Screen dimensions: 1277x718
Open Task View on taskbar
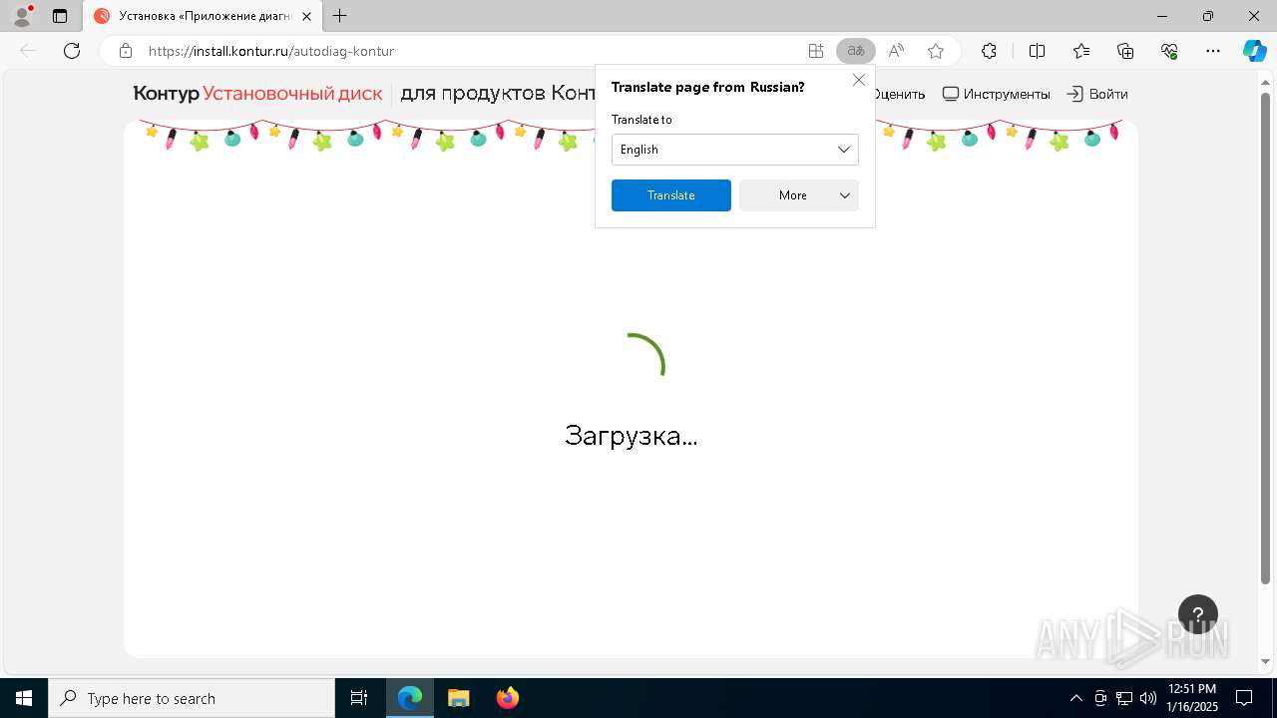coord(359,698)
